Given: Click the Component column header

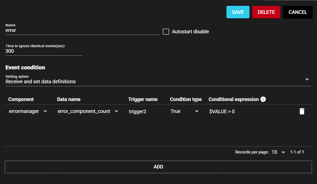Looking at the screenshot, I should coord(21,99).
